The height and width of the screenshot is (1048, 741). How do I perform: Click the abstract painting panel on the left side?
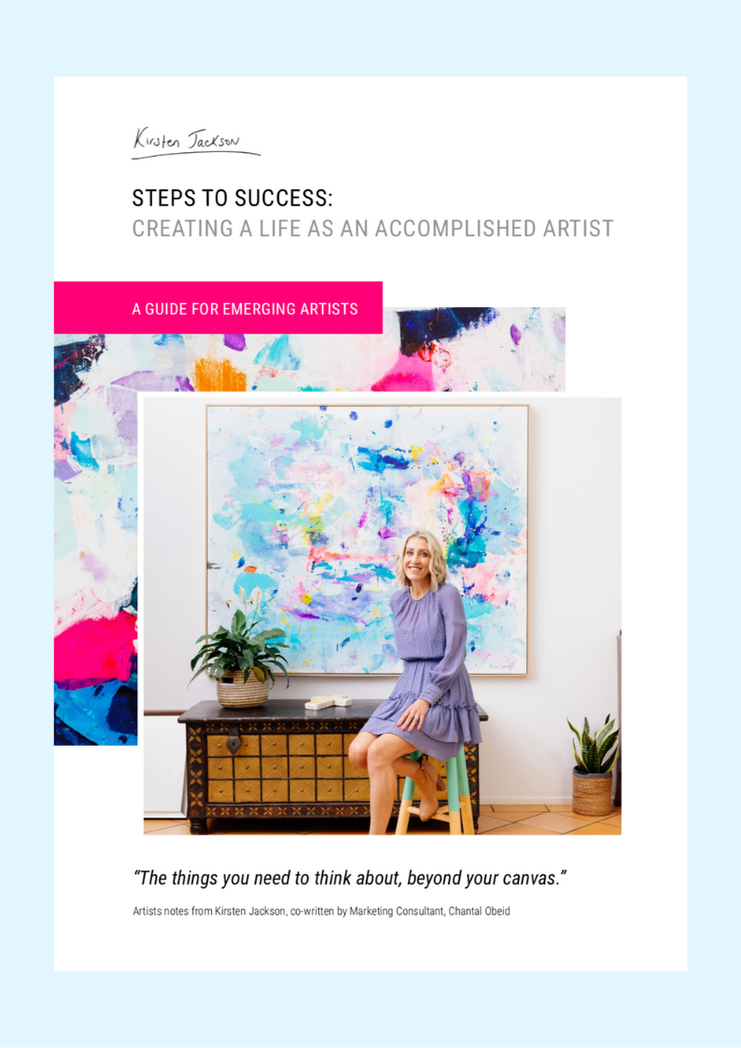(95, 539)
